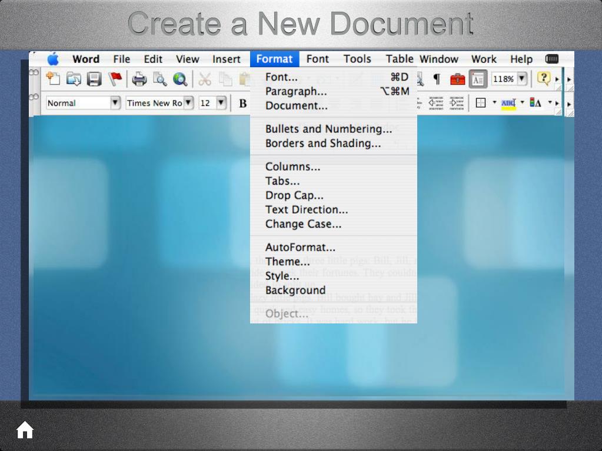Select Bullets and Numbering...
The width and height of the screenshot is (602, 451).
click(x=334, y=129)
